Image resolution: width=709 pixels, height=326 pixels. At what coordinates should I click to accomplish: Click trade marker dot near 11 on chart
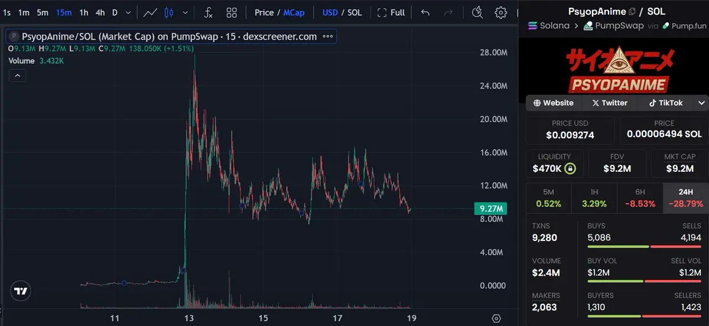[x=124, y=283]
